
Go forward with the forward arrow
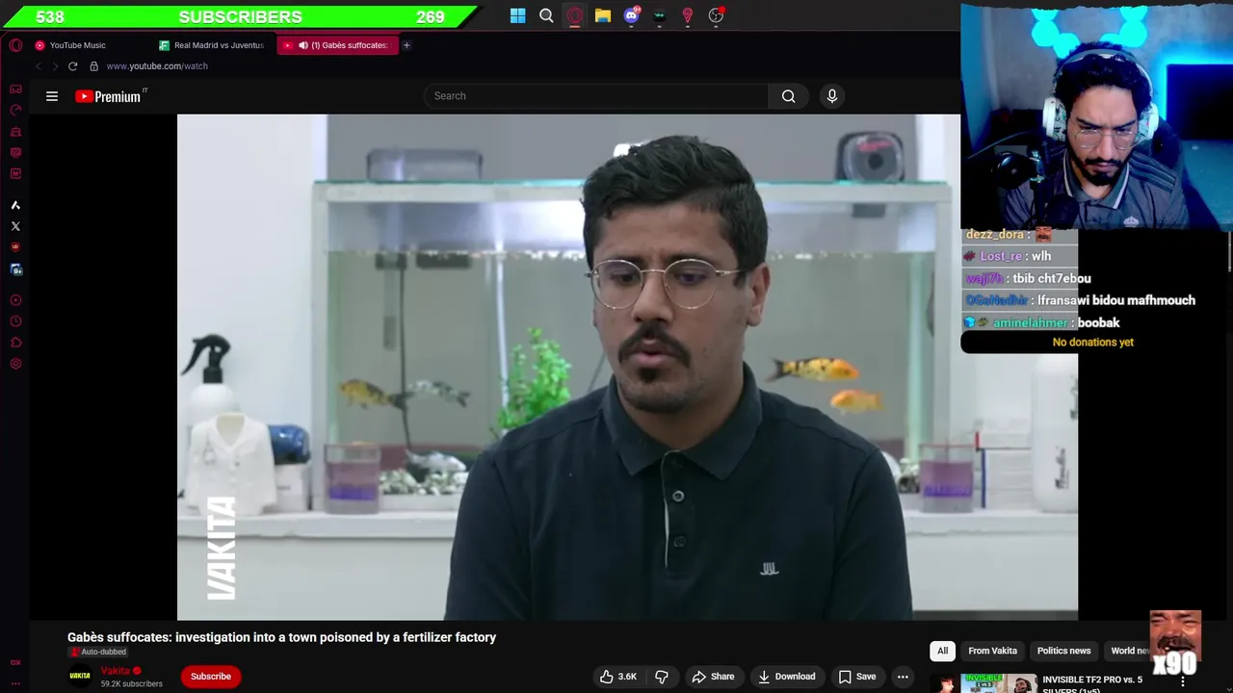tap(55, 66)
